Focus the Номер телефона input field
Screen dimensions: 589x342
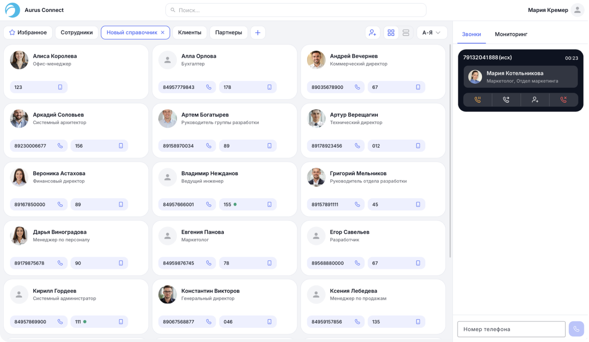pos(512,329)
